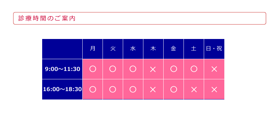Select the 金 column header
The image size is (280, 121).
click(173, 49)
